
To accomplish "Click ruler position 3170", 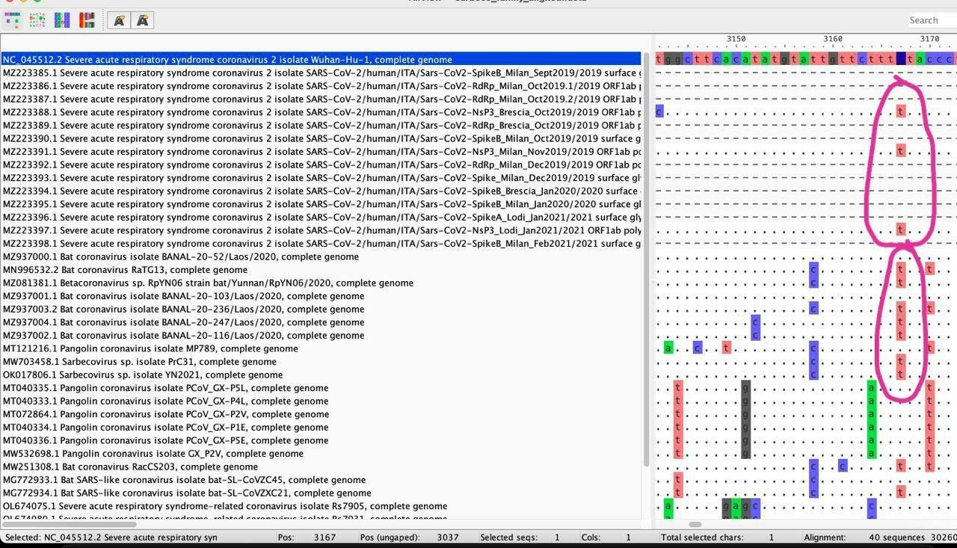I will (x=929, y=39).
